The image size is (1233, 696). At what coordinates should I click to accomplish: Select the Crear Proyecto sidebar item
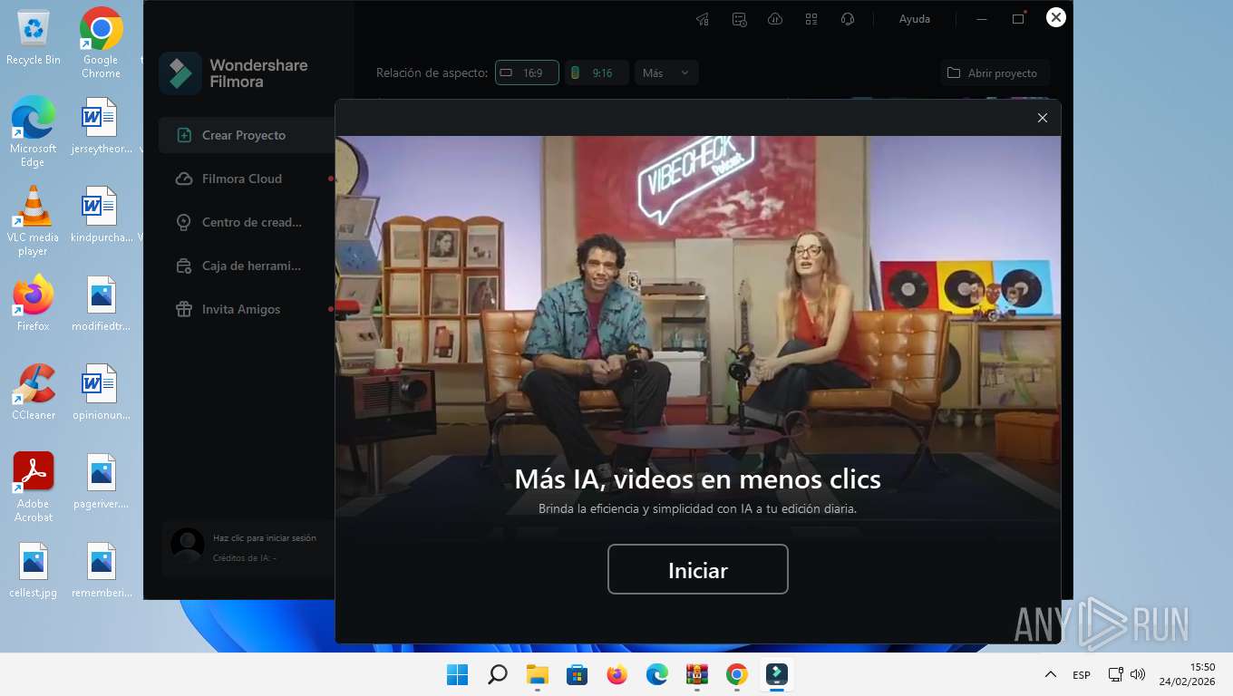coord(247,135)
